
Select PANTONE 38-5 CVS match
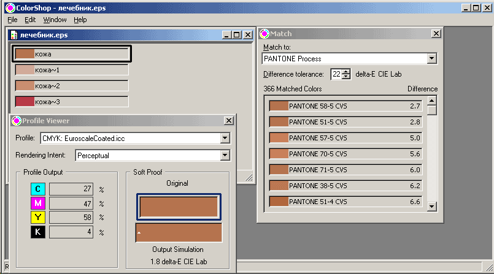tap(345, 186)
